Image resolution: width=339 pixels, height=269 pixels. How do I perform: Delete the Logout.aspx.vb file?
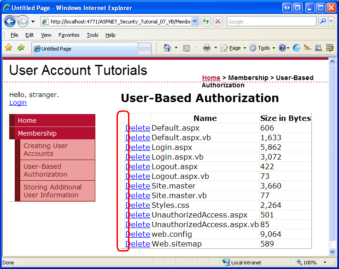(x=138, y=176)
